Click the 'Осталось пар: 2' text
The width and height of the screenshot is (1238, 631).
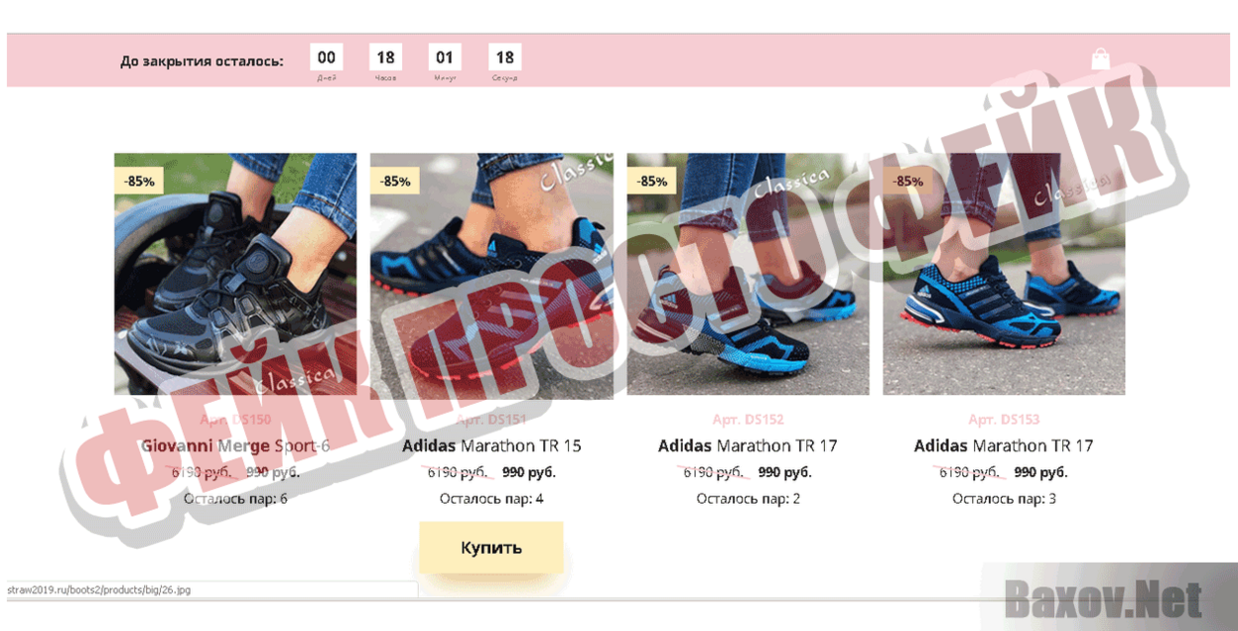pos(748,498)
